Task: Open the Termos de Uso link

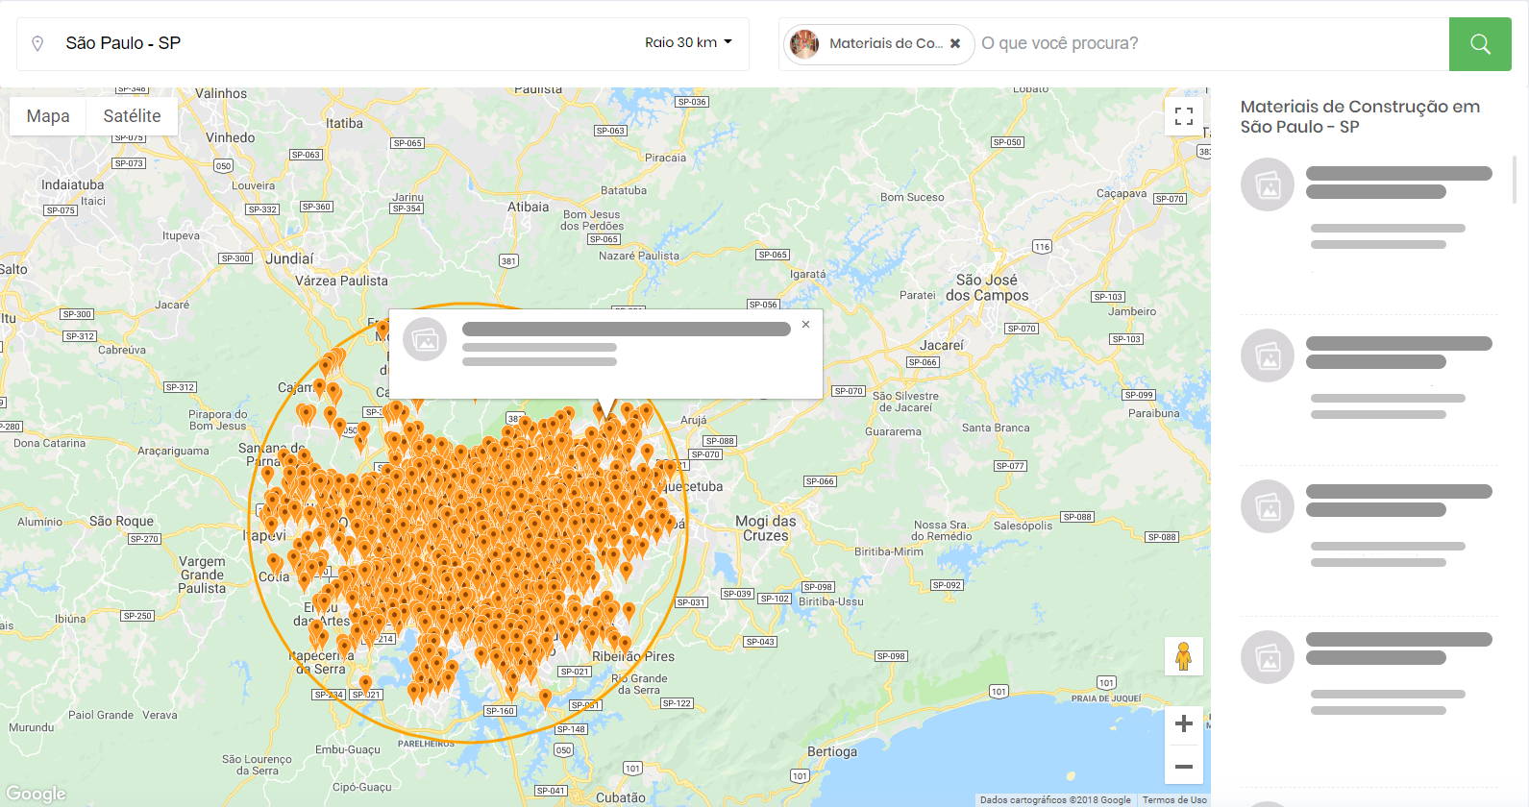Action: (1174, 799)
